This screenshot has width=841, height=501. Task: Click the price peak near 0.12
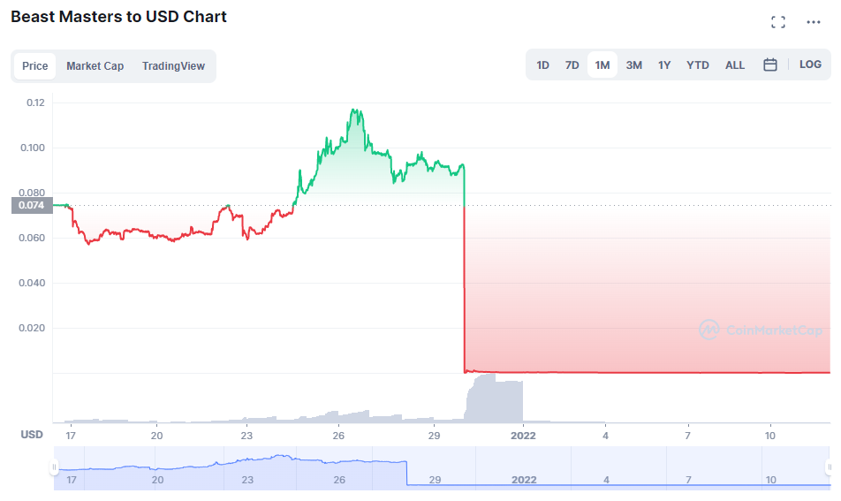tap(354, 110)
